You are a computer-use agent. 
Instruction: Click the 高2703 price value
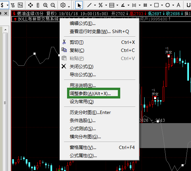pos(136,13)
